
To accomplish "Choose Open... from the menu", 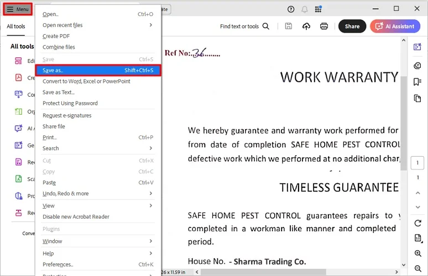I will [x=98, y=14].
